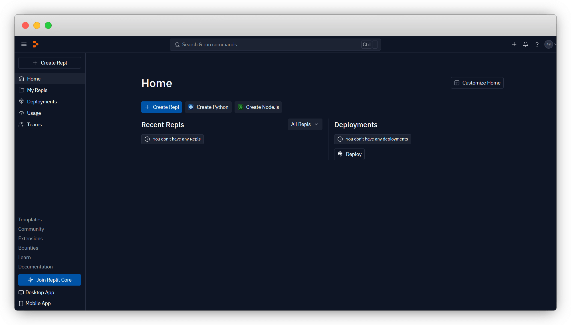Click the Python logo icon
The height and width of the screenshot is (325, 571).
[x=191, y=107]
